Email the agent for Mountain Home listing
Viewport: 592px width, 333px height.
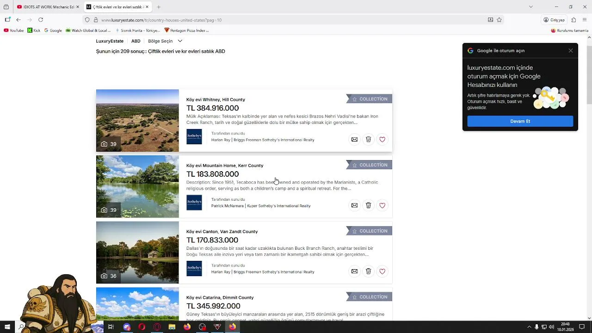click(x=354, y=205)
